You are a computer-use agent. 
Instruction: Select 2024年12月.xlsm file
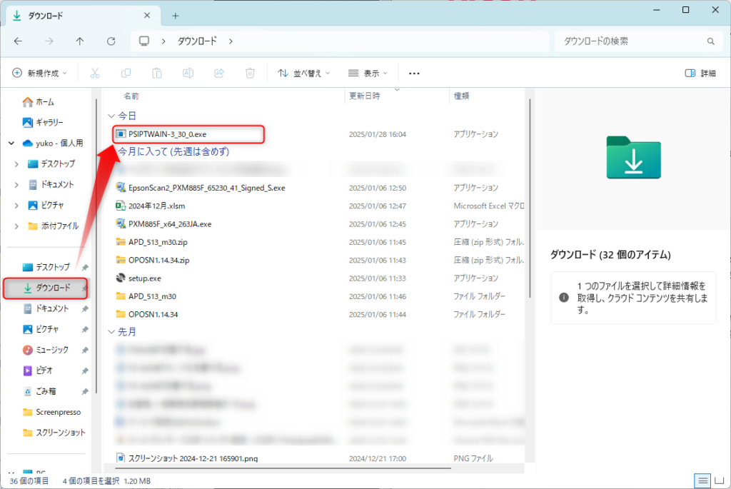click(x=156, y=206)
